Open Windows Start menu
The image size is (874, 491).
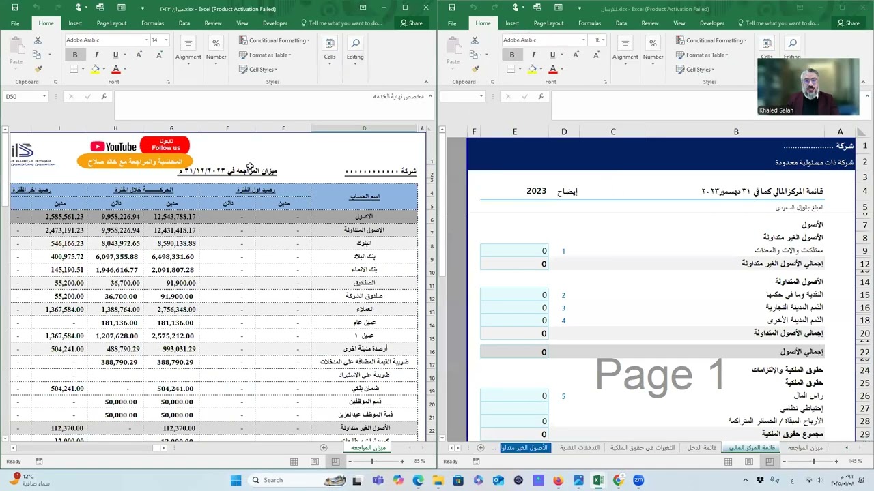[x=236, y=480]
